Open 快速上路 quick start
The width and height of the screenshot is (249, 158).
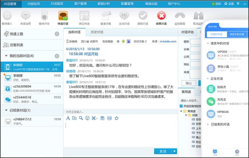click(x=16, y=34)
